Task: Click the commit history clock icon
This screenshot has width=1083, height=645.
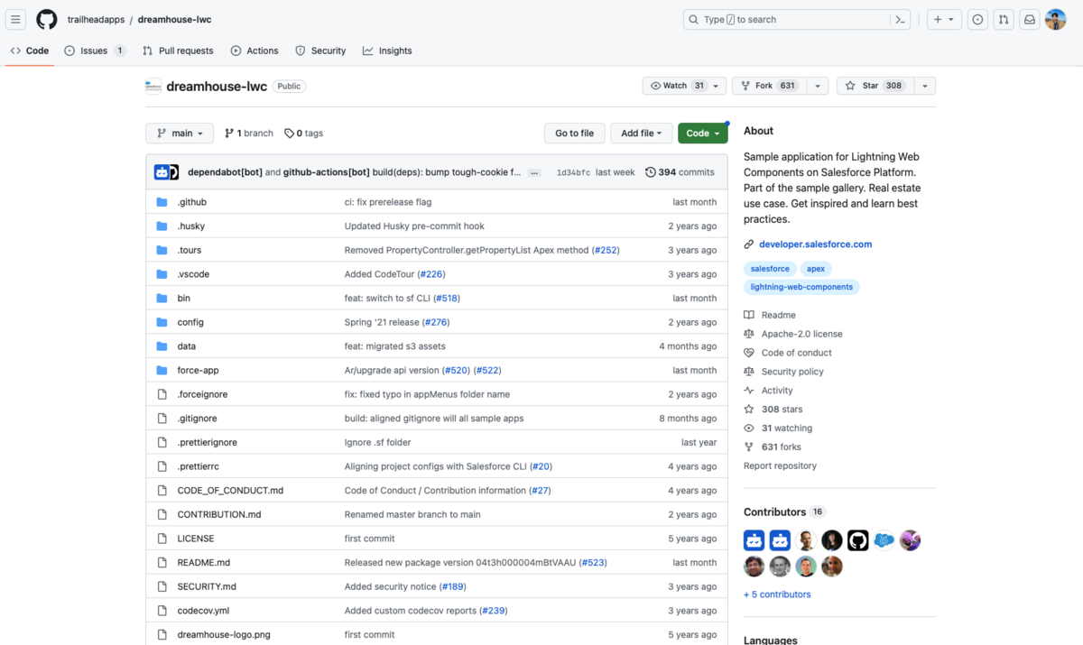Action: point(651,172)
